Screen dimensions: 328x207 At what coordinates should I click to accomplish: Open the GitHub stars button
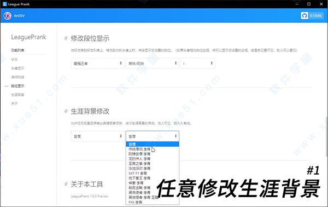coord(312,16)
